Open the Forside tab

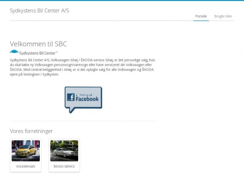(201, 16)
